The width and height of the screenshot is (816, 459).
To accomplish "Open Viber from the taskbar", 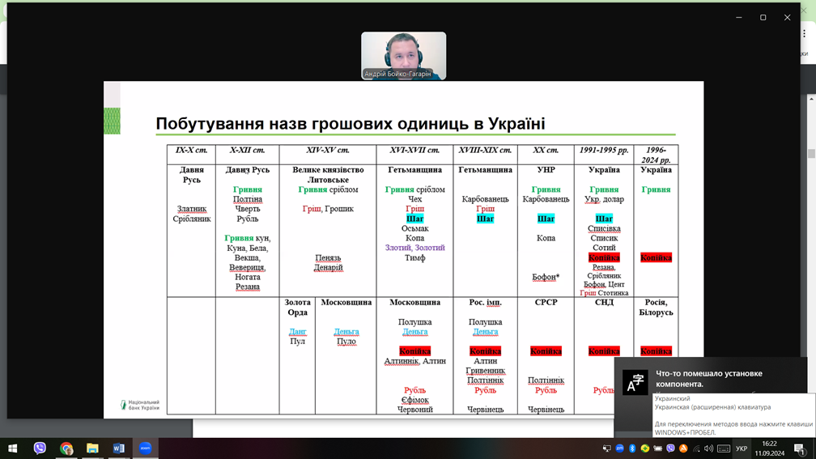I will (x=40, y=448).
